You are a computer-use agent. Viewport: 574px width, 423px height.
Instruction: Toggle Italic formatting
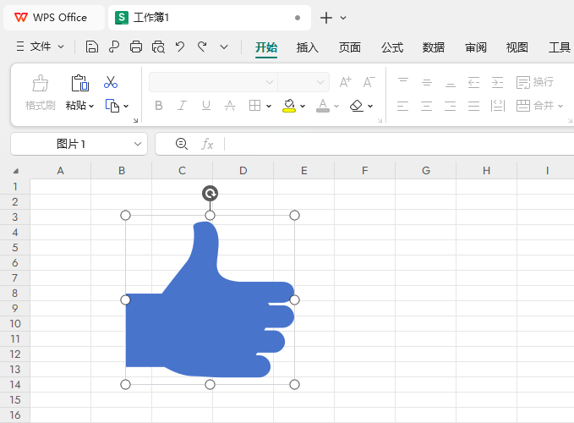(182, 106)
